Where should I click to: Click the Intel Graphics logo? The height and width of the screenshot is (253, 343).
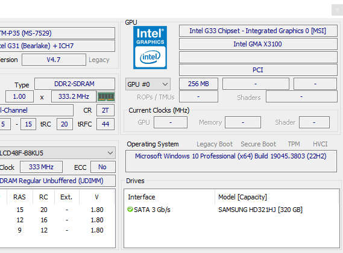coord(150,48)
